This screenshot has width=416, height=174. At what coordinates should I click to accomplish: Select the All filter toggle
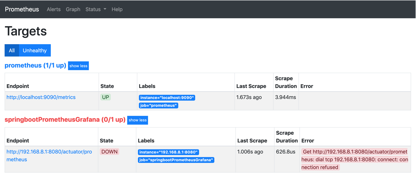[x=12, y=50]
